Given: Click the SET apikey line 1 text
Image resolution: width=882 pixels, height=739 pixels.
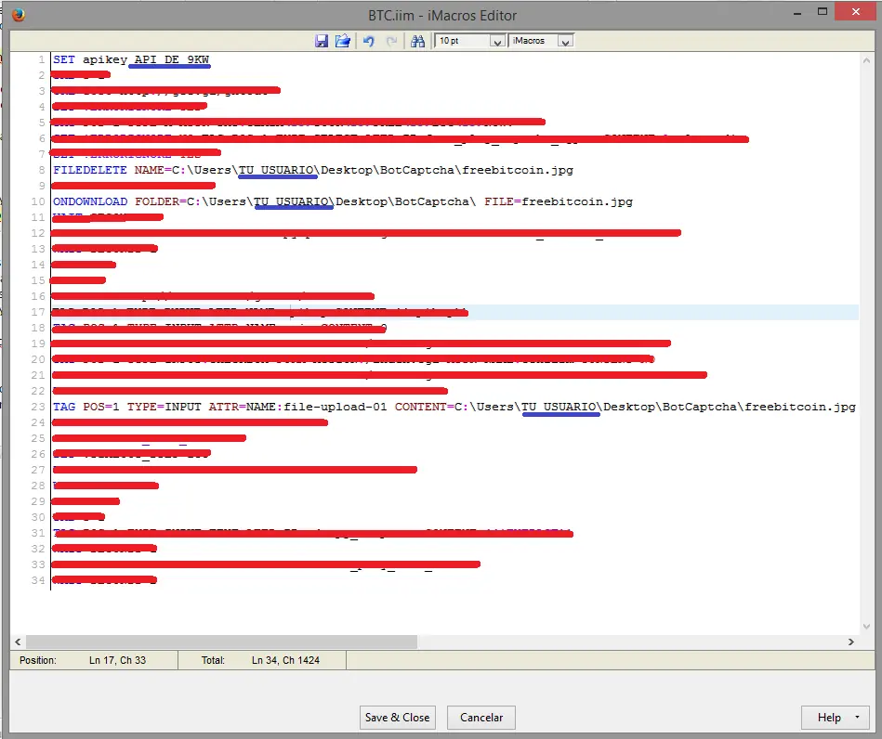Looking at the screenshot, I should tap(130, 59).
